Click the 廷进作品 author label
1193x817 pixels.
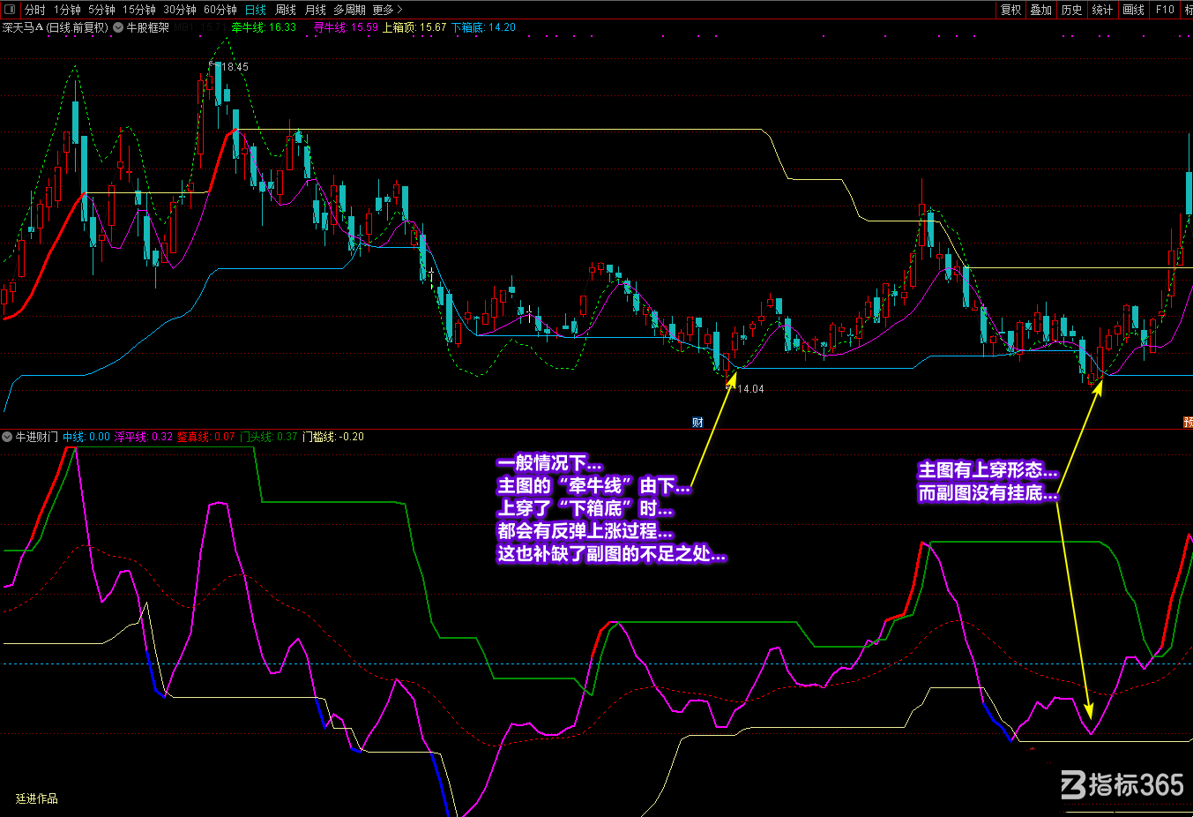click(37, 798)
